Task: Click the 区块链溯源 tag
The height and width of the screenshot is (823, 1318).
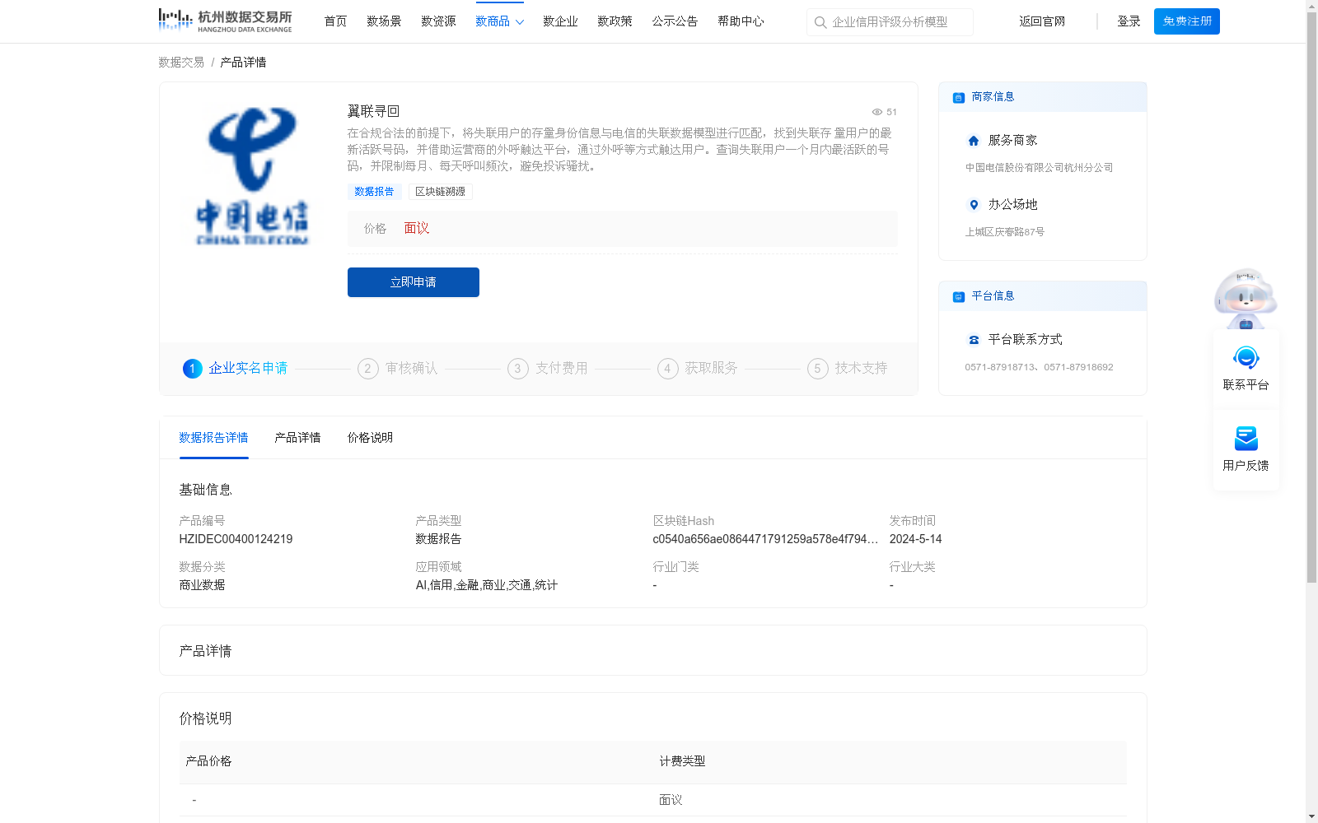Action: [x=440, y=192]
